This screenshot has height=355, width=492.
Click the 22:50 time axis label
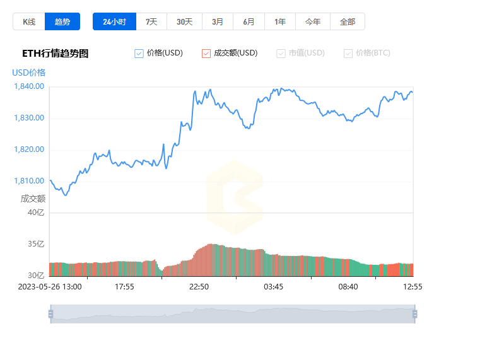pyautogui.click(x=199, y=287)
